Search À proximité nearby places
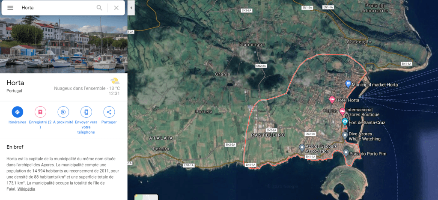This screenshot has height=200, width=438. point(63,112)
